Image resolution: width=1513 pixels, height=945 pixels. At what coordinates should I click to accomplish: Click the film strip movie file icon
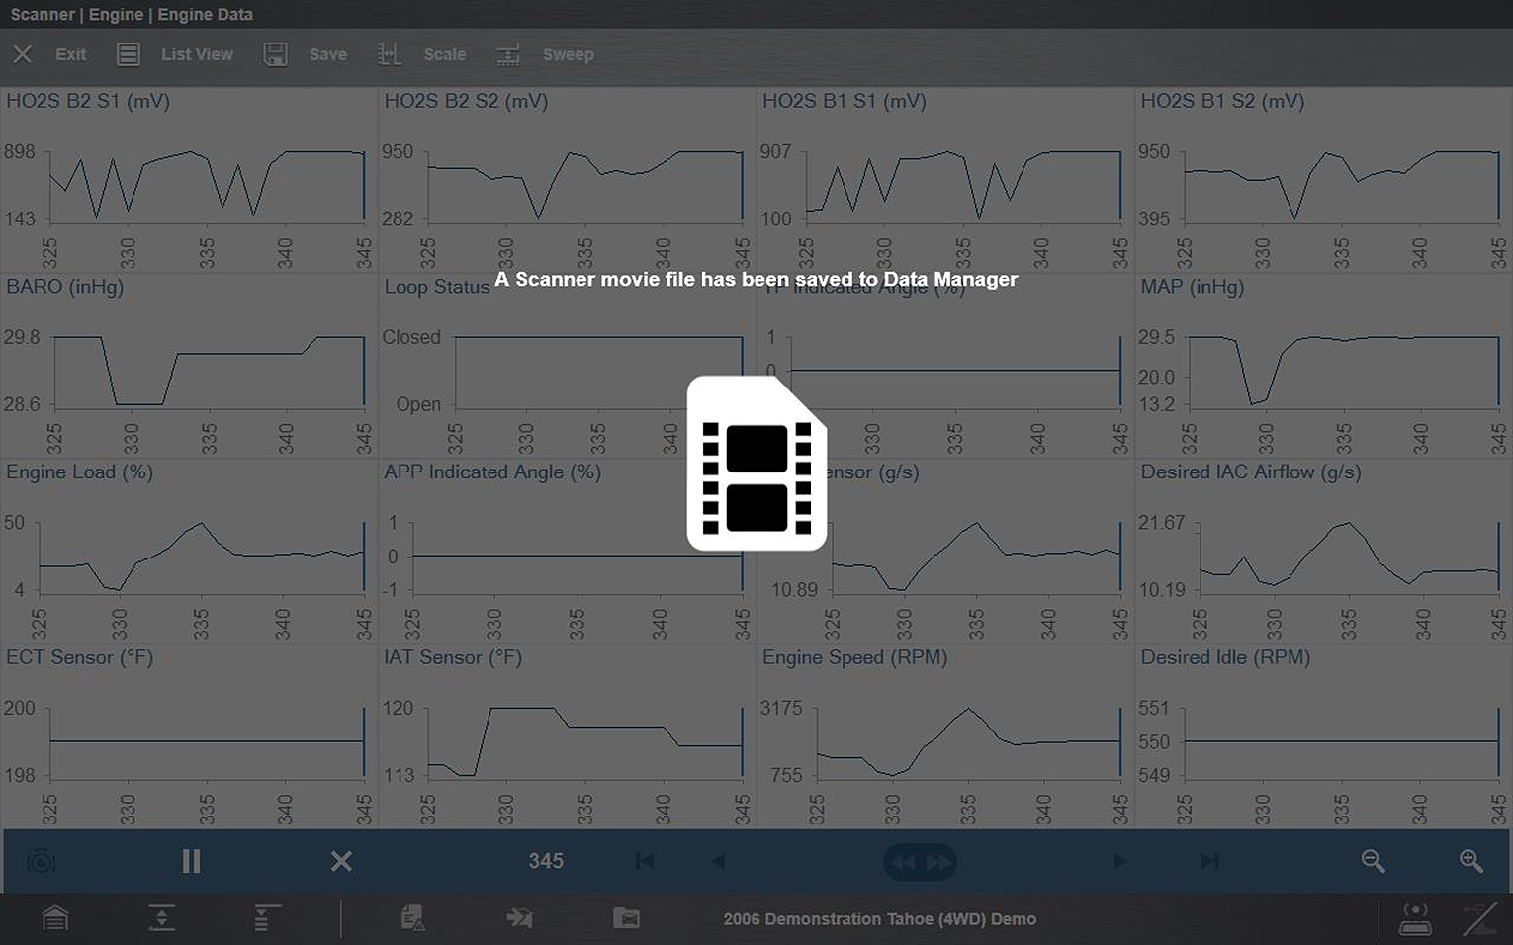(x=756, y=463)
